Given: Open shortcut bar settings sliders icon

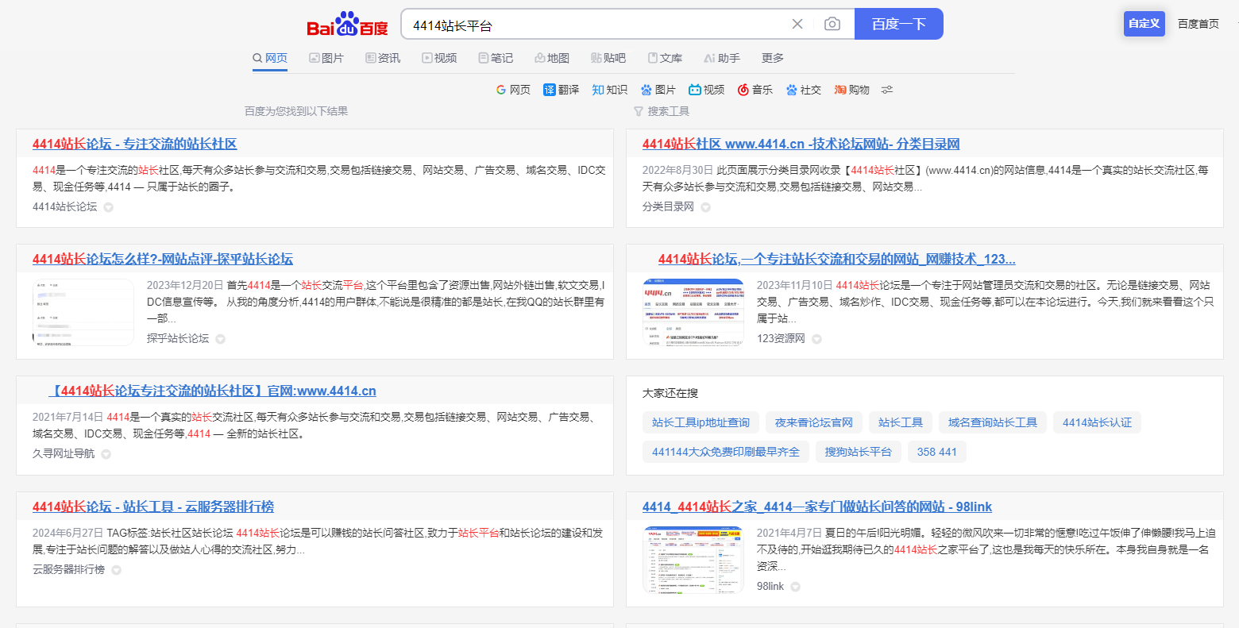Looking at the screenshot, I should [887, 90].
